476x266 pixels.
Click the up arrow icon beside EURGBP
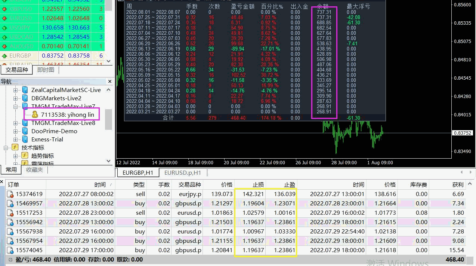4,56
